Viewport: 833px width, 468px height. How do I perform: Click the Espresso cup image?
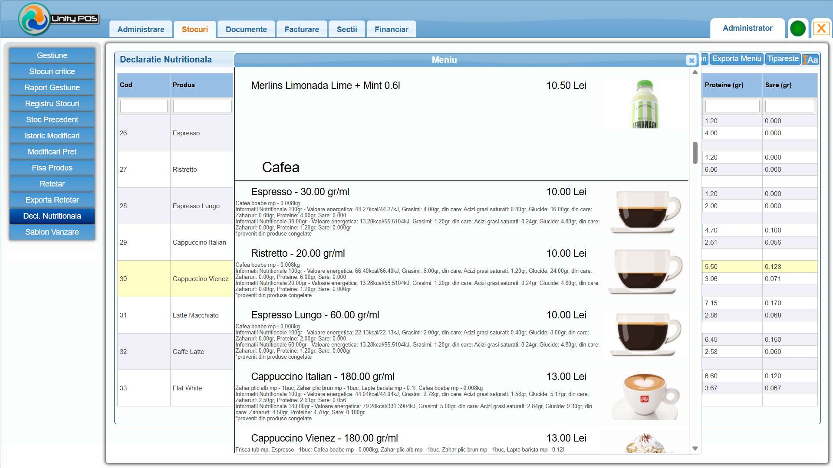click(645, 212)
